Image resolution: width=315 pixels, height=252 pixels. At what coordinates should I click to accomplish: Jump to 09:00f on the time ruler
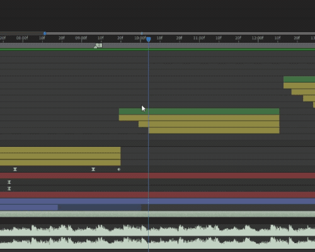81,38
